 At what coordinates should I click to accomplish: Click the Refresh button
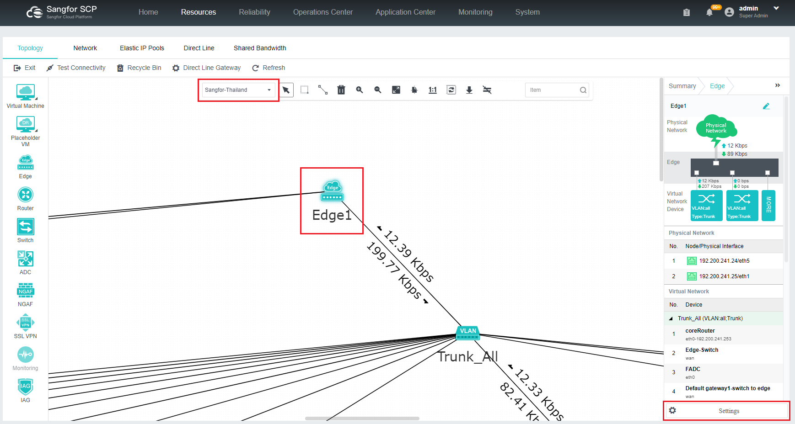point(269,68)
